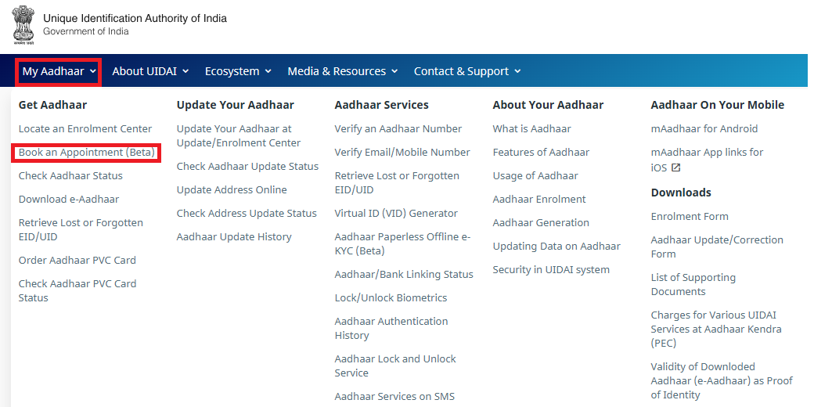
Task: Click external link icon beside mAadhaar iOS
Action: [676, 167]
